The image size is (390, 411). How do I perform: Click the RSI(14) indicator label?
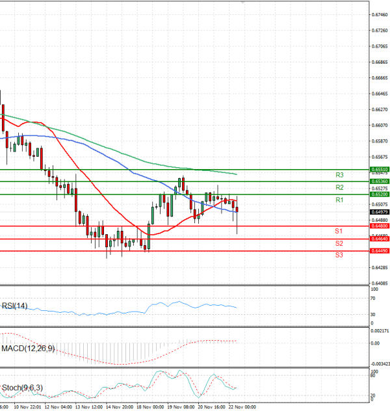14,306
